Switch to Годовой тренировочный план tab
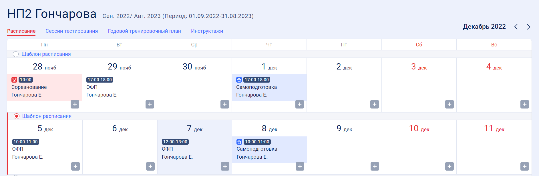 coord(144,31)
